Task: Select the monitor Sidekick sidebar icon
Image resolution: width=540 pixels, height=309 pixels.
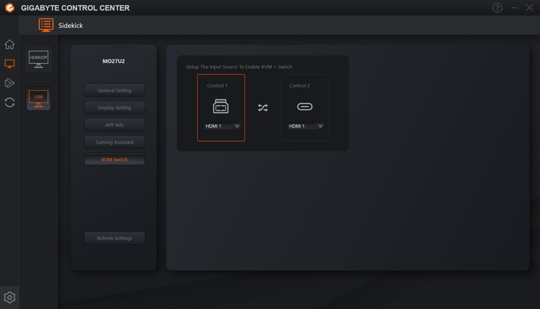Action: point(9,64)
